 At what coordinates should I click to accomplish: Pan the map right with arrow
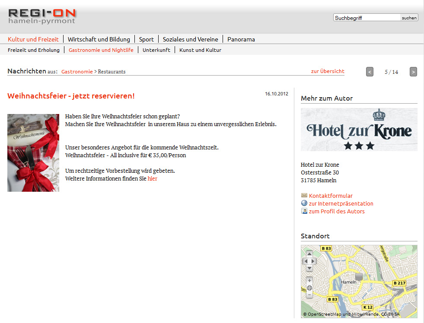[x=313, y=261]
